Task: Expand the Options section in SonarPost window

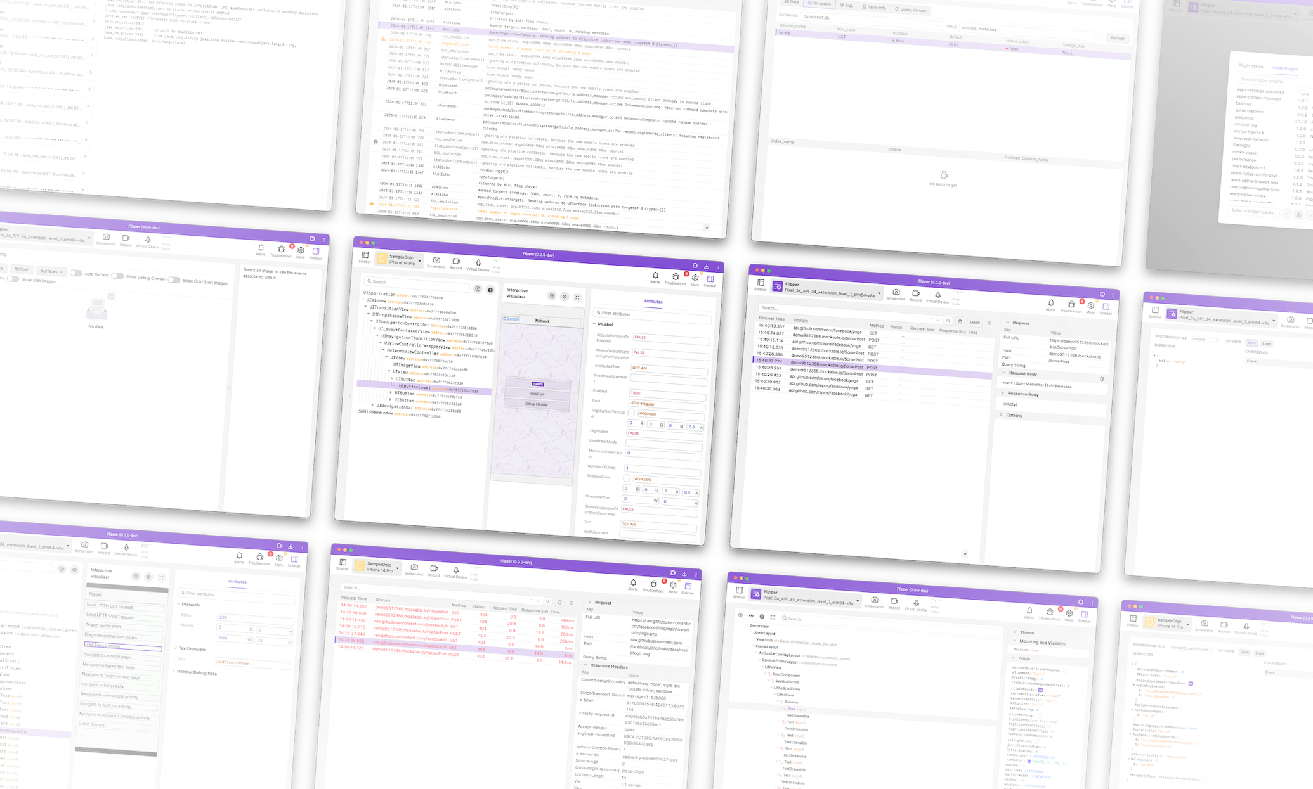Action: click(1002, 415)
